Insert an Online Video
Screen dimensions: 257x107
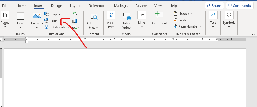pos(126,21)
